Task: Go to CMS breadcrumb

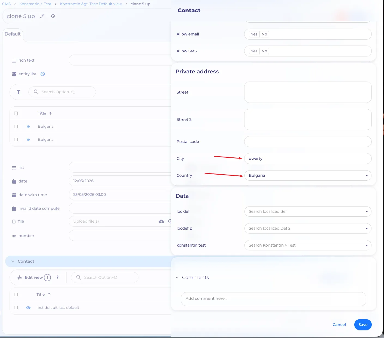Action: [7, 4]
